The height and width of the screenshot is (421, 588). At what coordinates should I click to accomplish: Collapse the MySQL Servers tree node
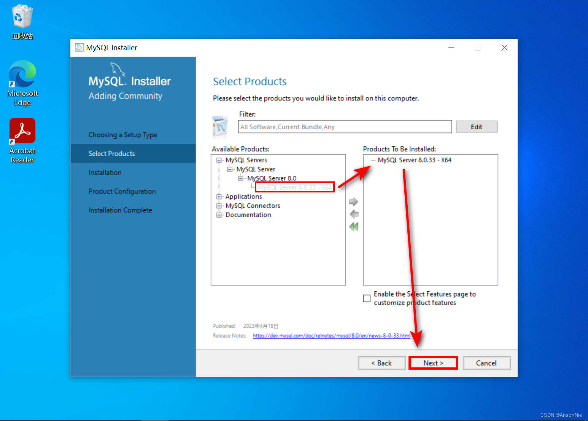(219, 160)
